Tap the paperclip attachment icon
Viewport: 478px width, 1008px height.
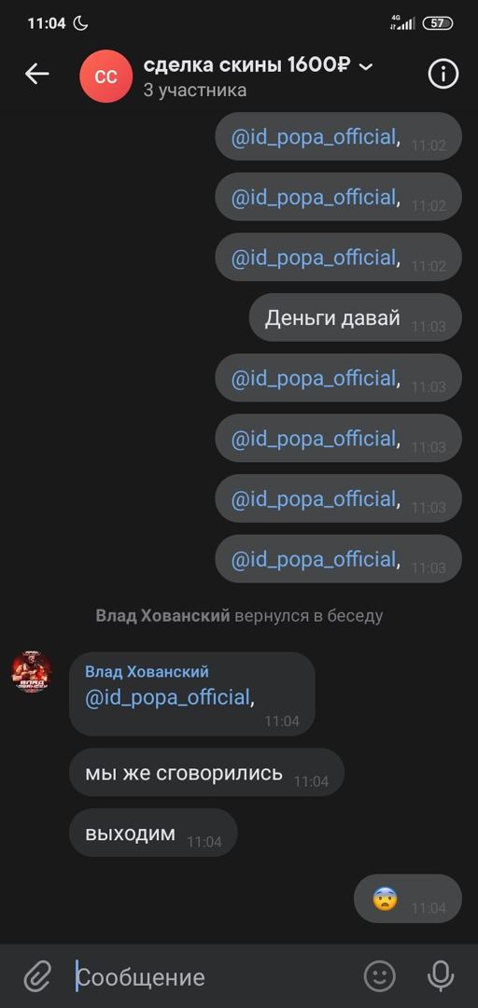[37, 977]
